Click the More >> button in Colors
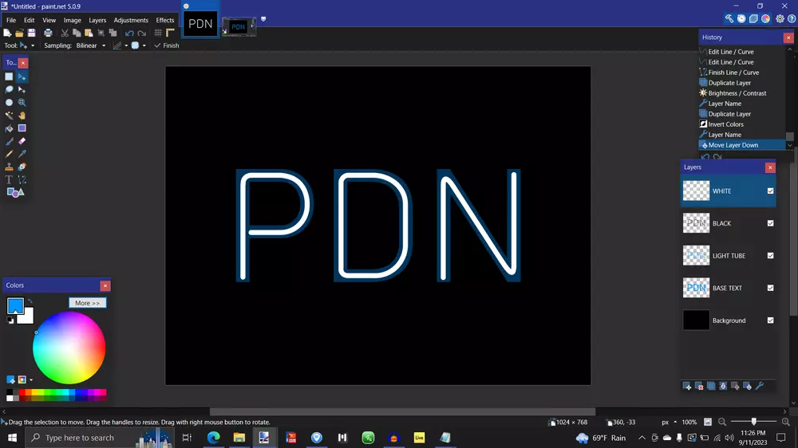This screenshot has width=798, height=448. coord(88,303)
